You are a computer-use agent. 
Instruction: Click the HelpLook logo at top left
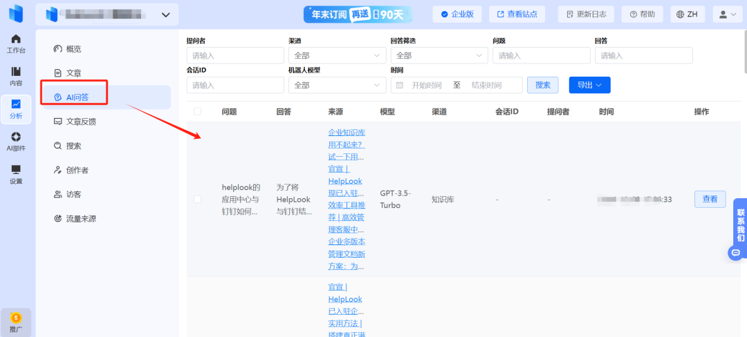point(16,14)
